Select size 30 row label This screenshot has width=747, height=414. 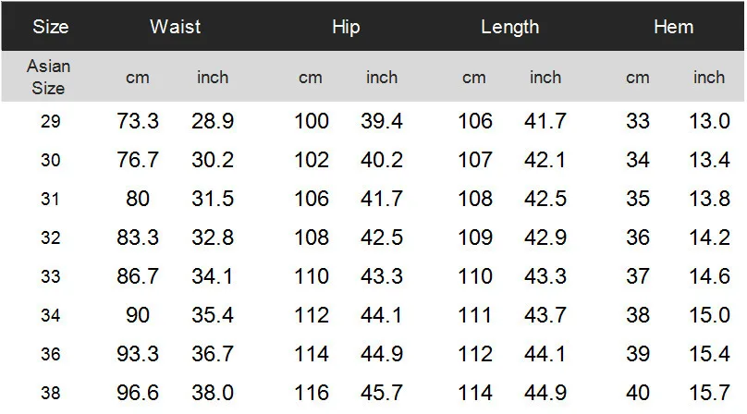(x=51, y=160)
